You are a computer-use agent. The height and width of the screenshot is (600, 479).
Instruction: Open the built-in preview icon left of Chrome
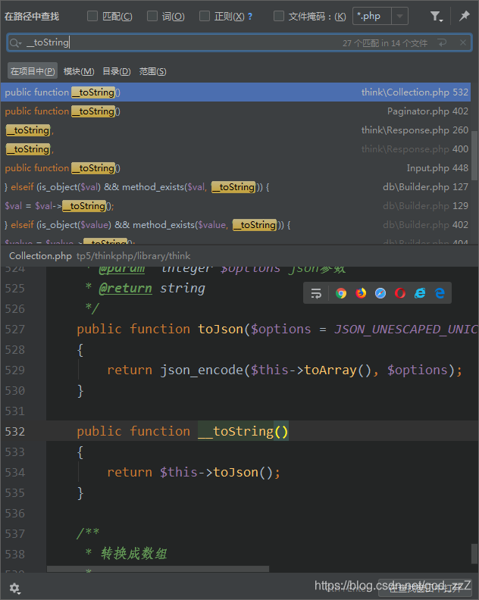coord(316,293)
